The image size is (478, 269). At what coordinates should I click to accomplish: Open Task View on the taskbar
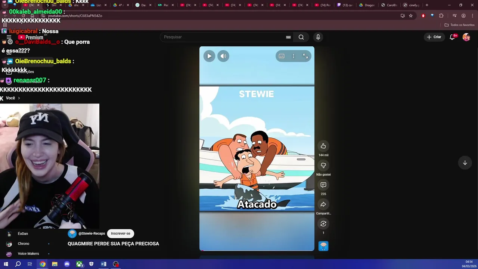pos(30,264)
